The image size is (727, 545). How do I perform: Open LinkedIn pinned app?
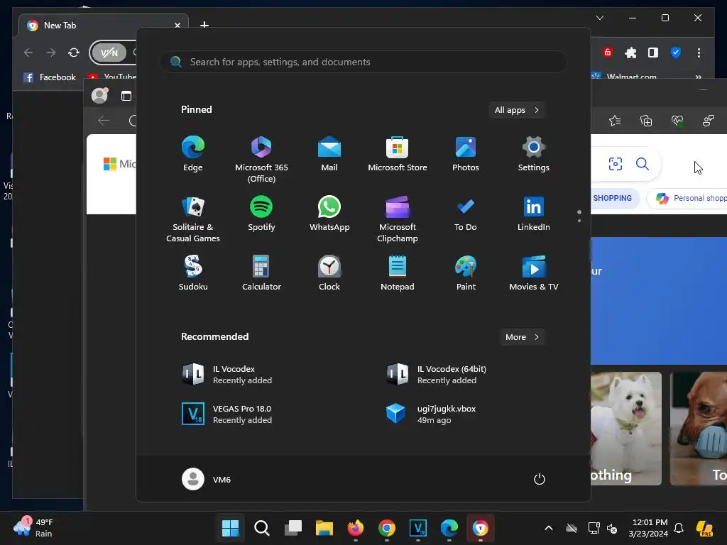[x=534, y=214]
